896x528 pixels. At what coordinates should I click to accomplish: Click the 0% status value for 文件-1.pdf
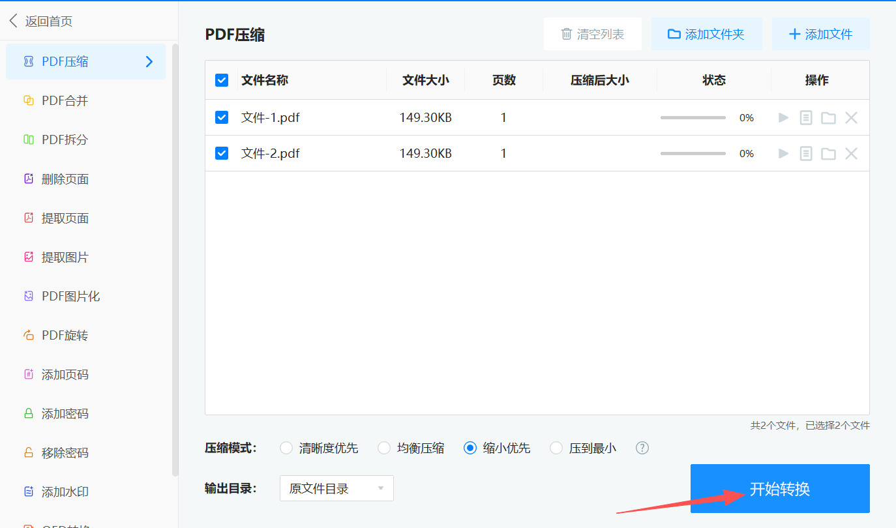pos(747,118)
